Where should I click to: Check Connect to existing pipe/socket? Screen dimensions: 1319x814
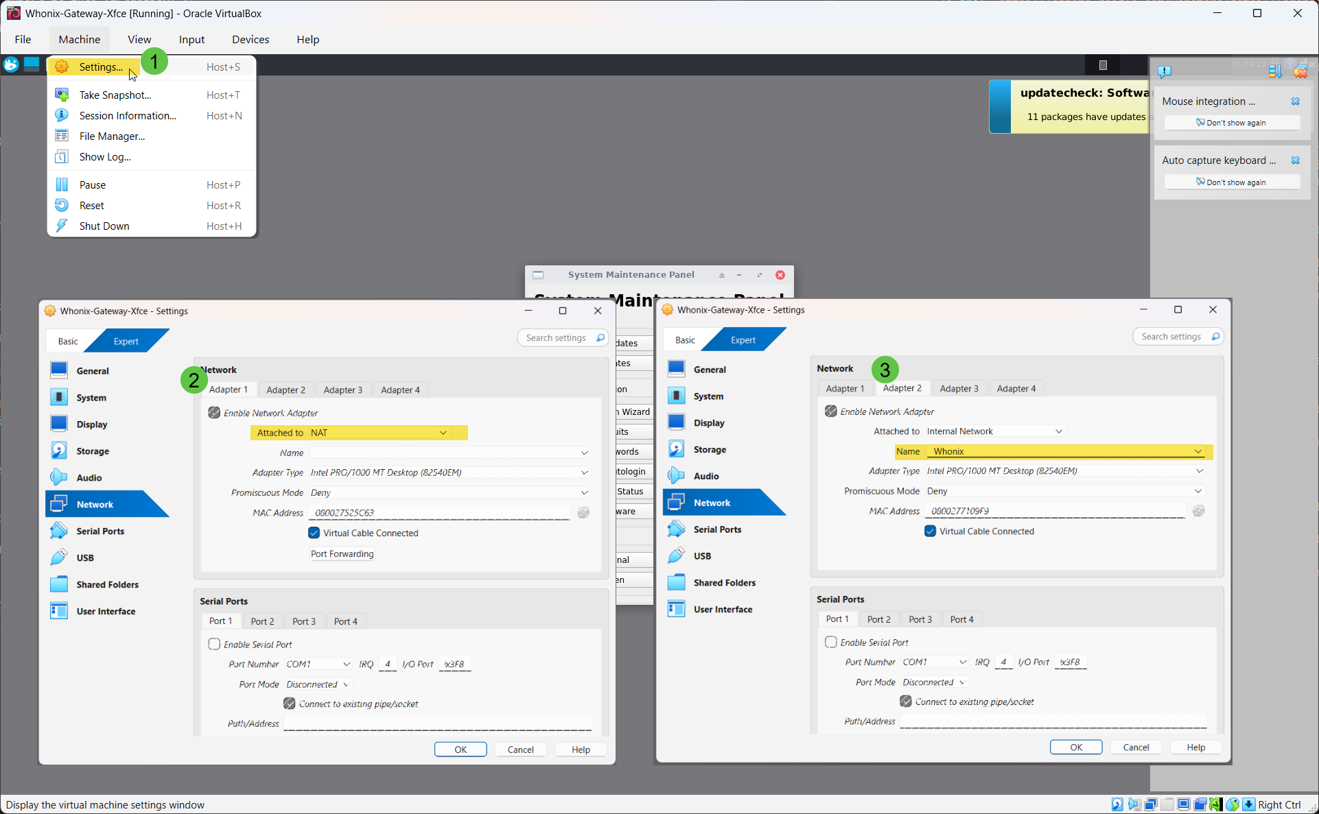point(290,703)
